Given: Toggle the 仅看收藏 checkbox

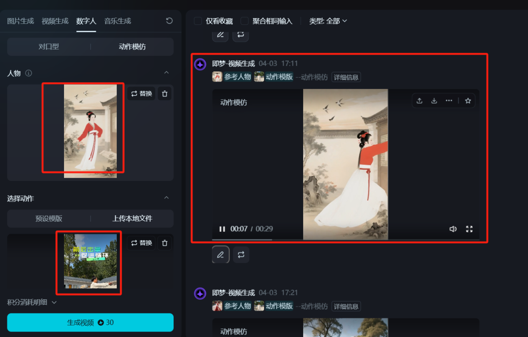Looking at the screenshot, I should (x=198, y=21).
